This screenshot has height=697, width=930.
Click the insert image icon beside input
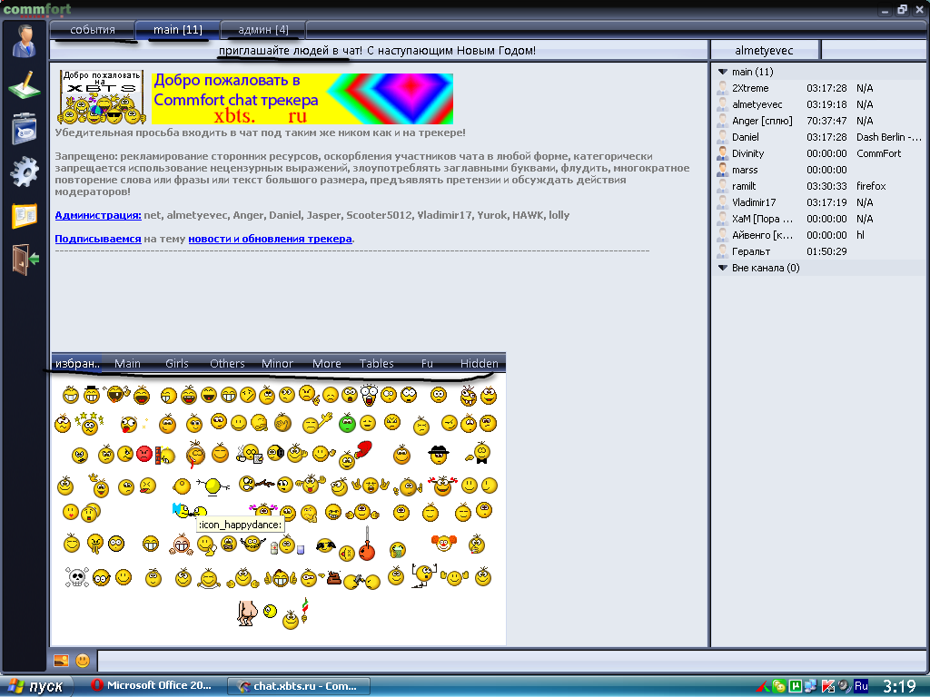(x=62, y=661)
